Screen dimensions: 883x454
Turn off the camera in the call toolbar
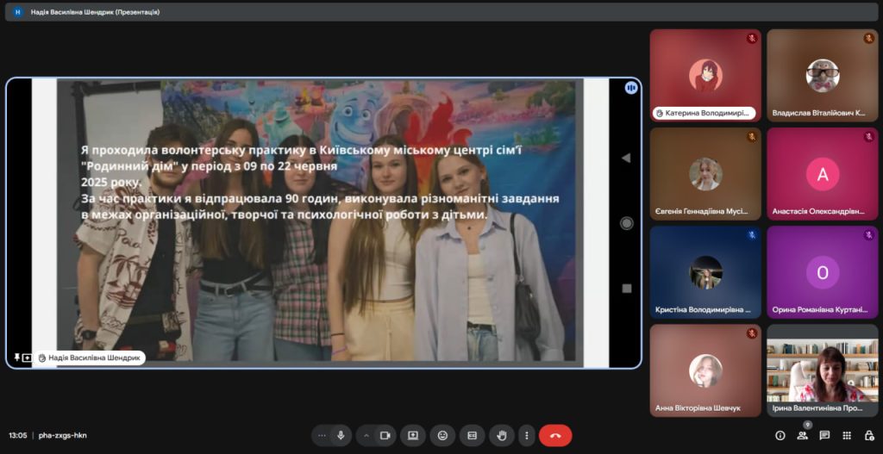(385, 436)
